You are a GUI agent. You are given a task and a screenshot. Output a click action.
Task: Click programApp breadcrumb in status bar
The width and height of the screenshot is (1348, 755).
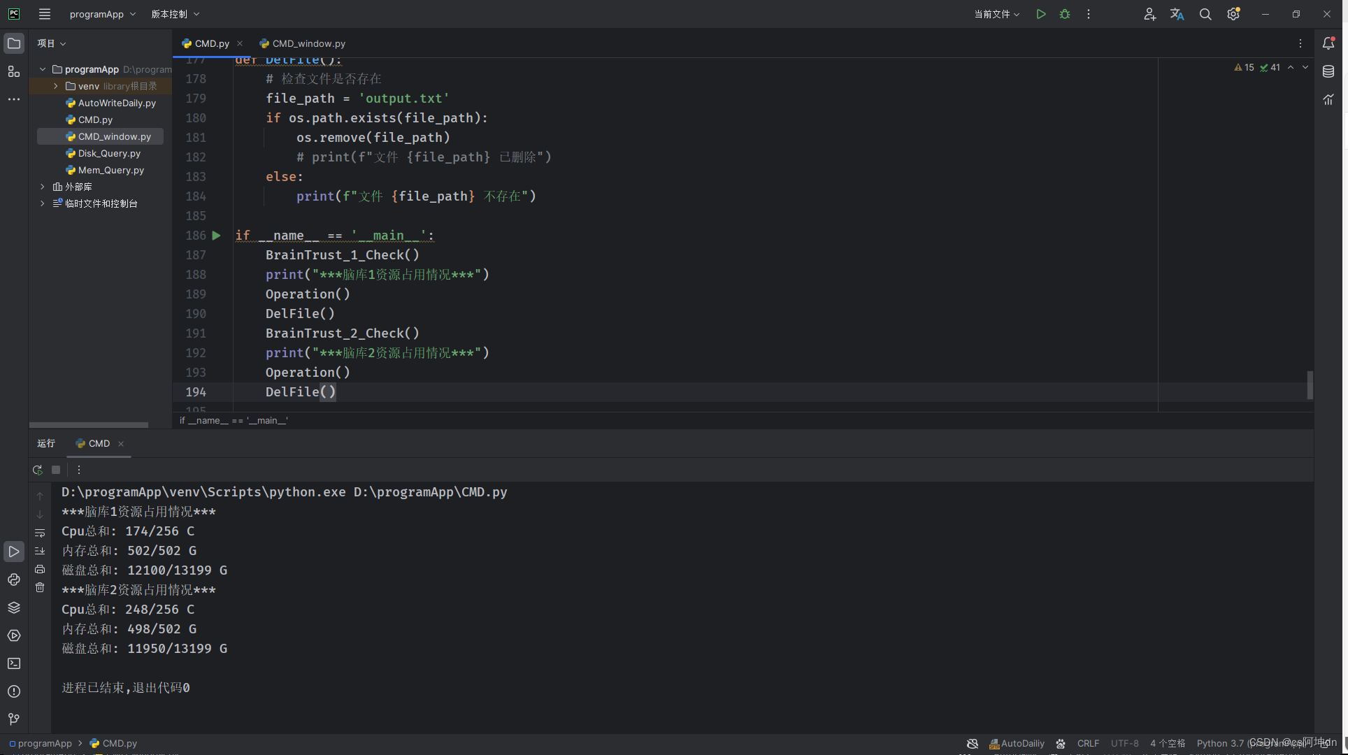41,743
